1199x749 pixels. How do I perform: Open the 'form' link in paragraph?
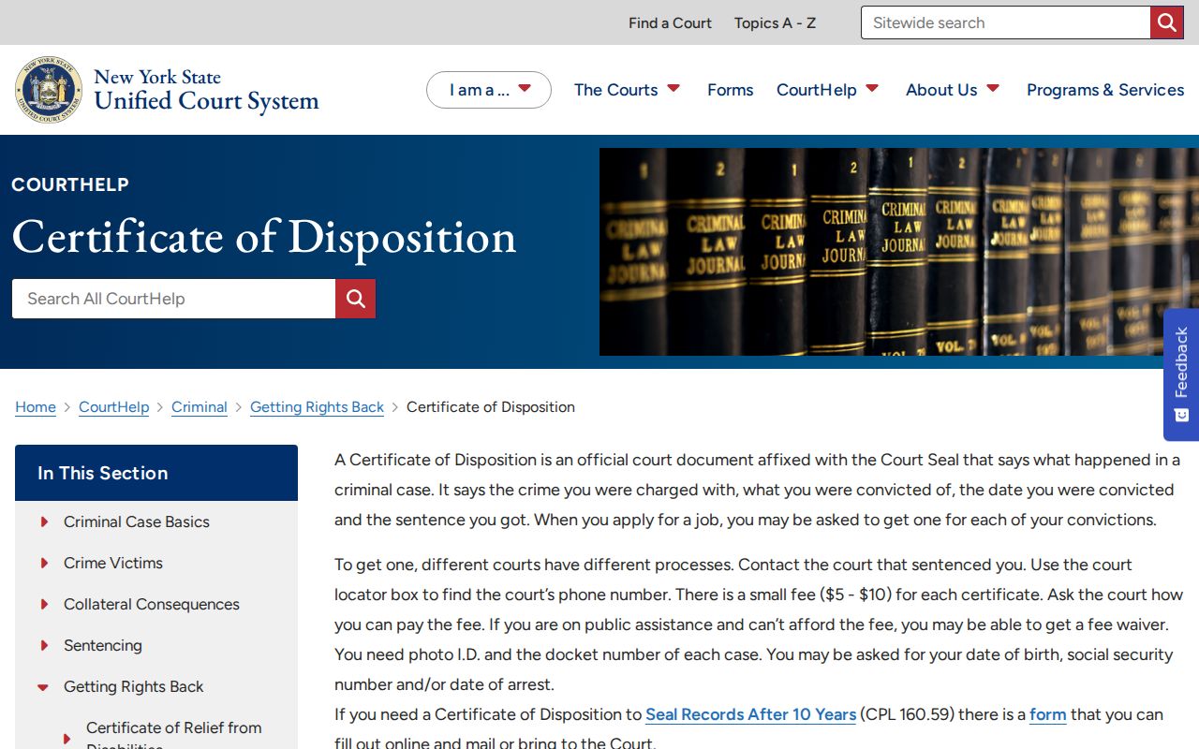click(x=1048, y=714)
